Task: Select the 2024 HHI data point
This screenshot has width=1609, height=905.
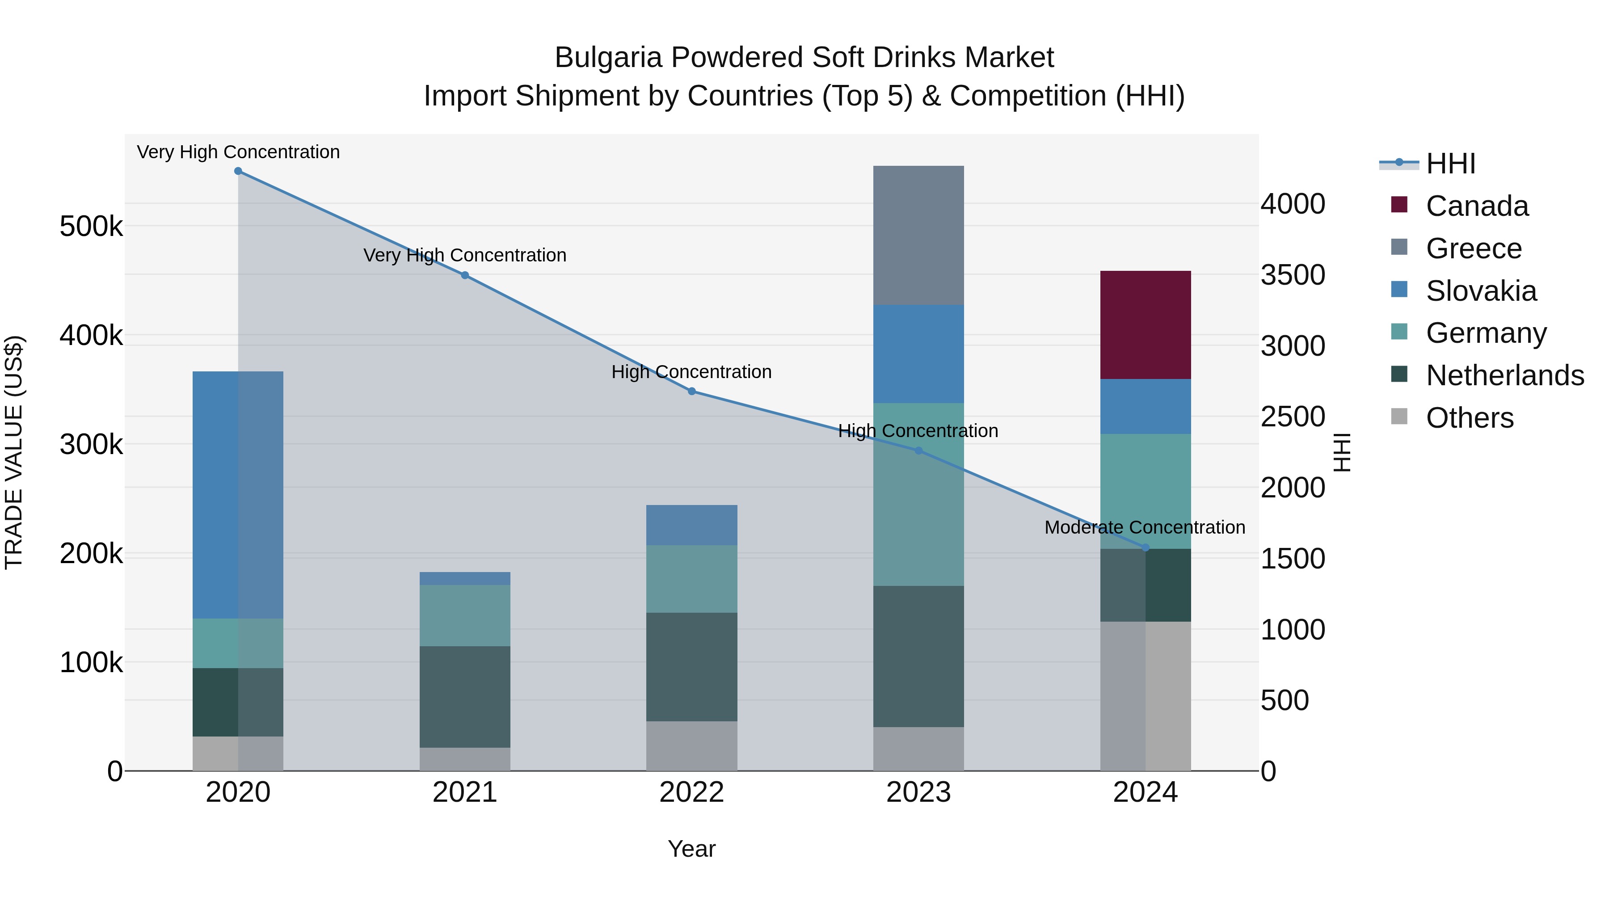Action: 1146,548
